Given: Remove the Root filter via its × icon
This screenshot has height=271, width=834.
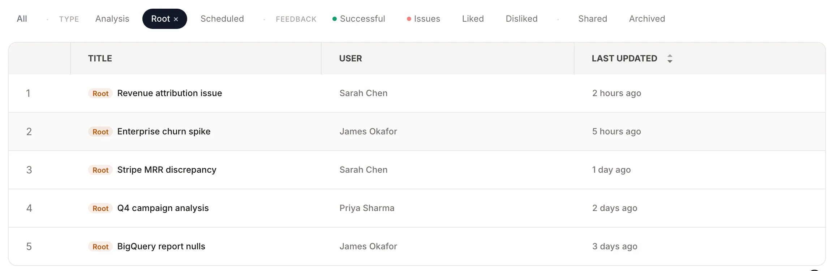Looking at the screenshot, I should (x=176, y=19).
